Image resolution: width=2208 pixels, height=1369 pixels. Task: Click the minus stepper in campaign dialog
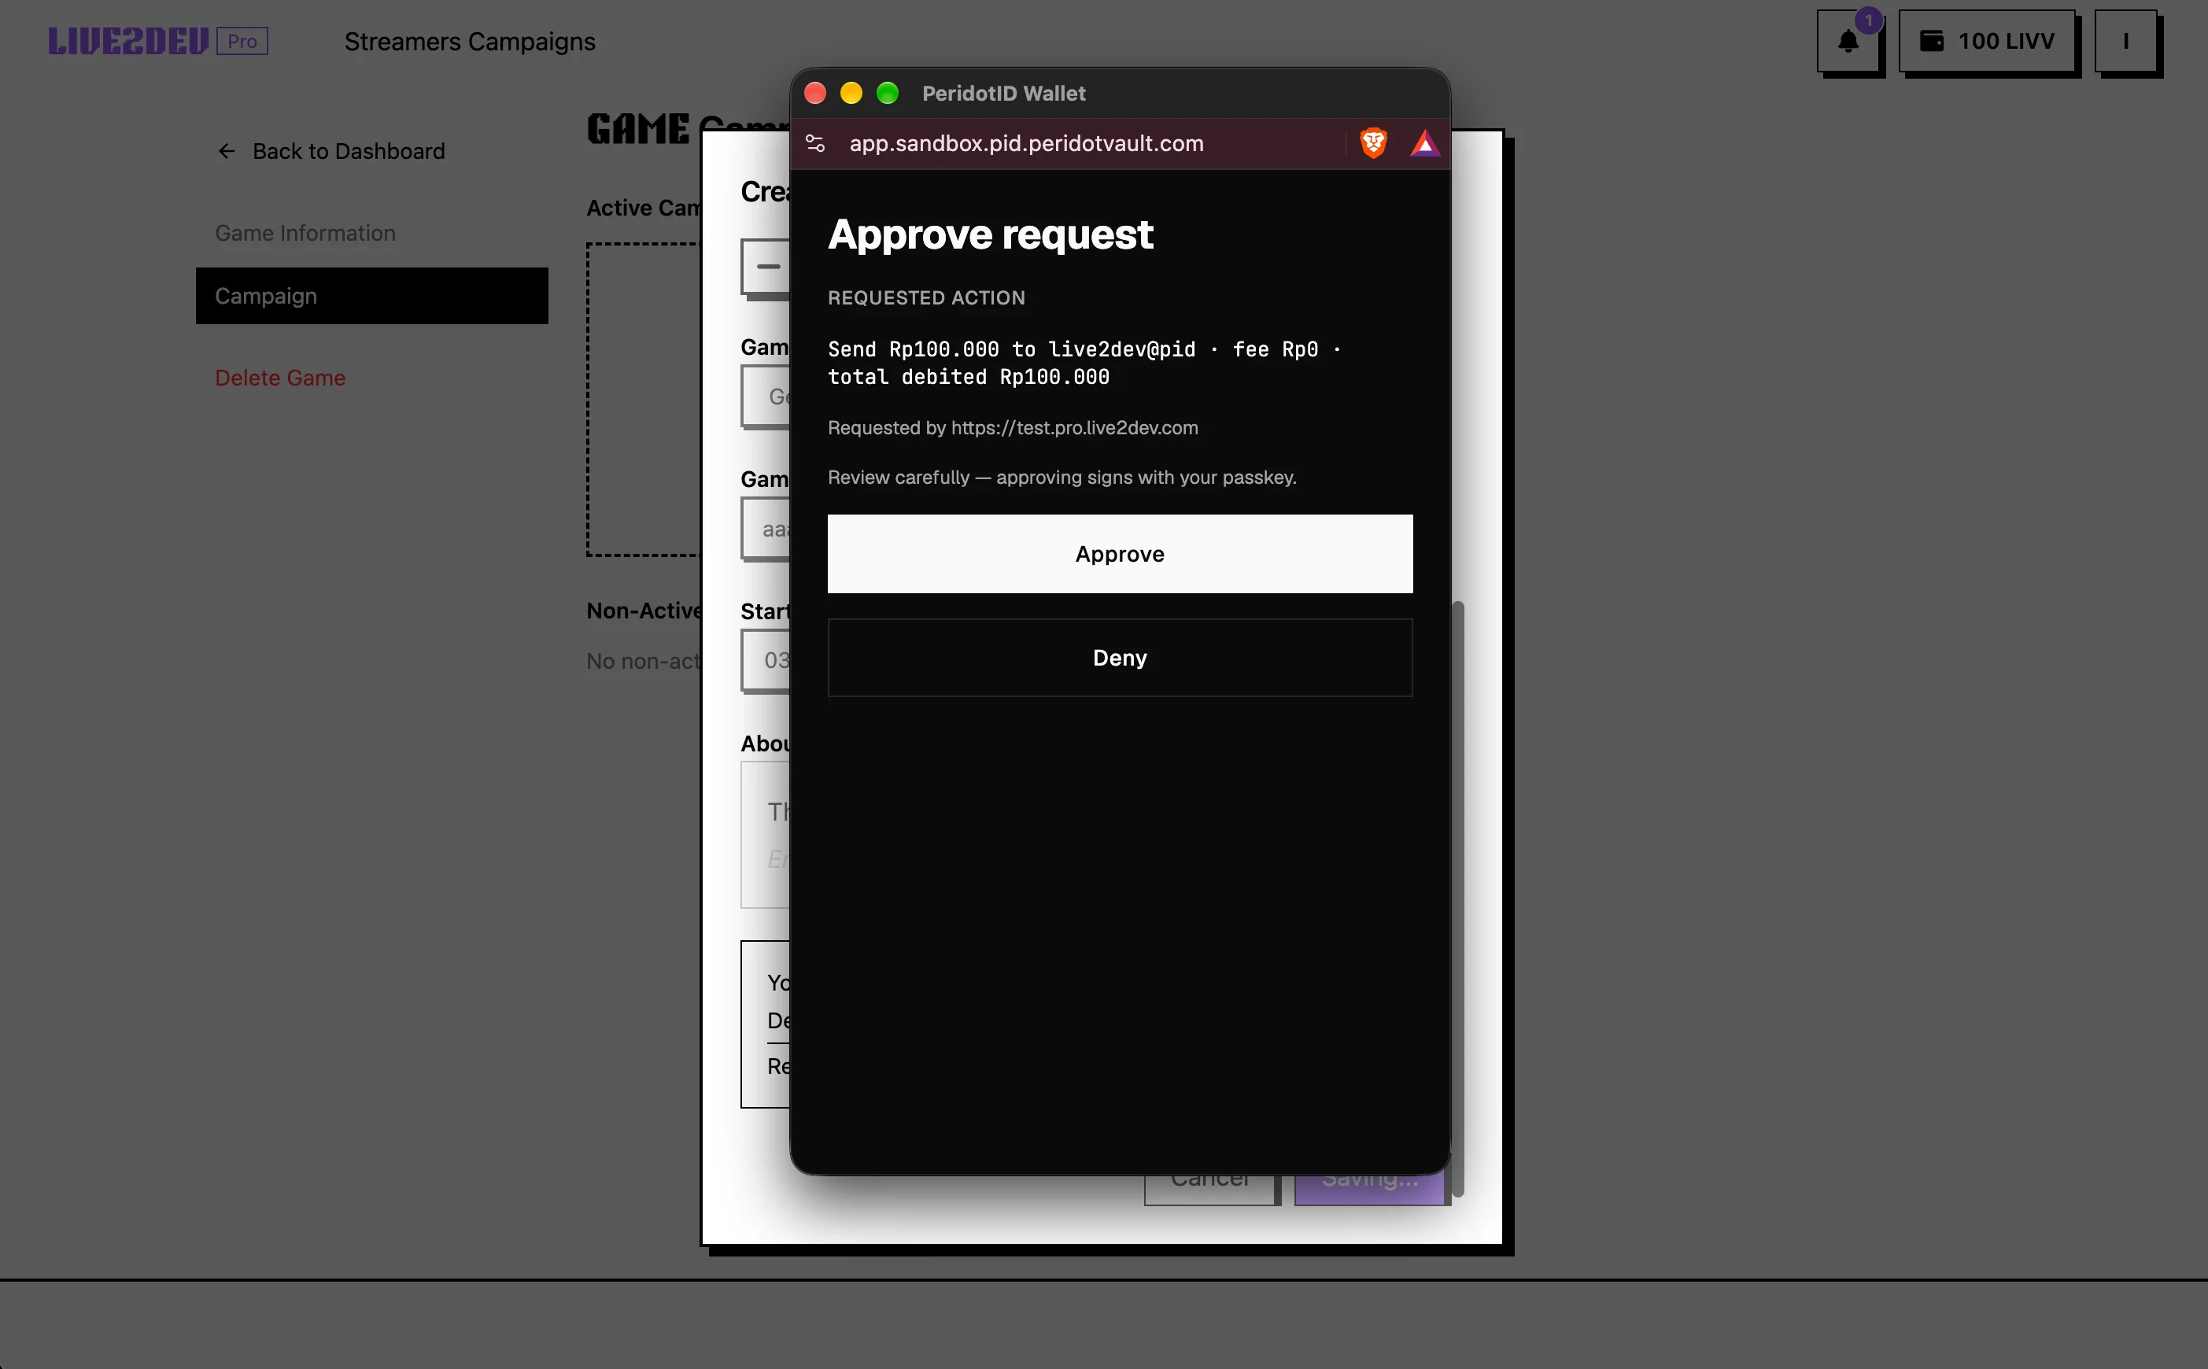tap(768, 266)
